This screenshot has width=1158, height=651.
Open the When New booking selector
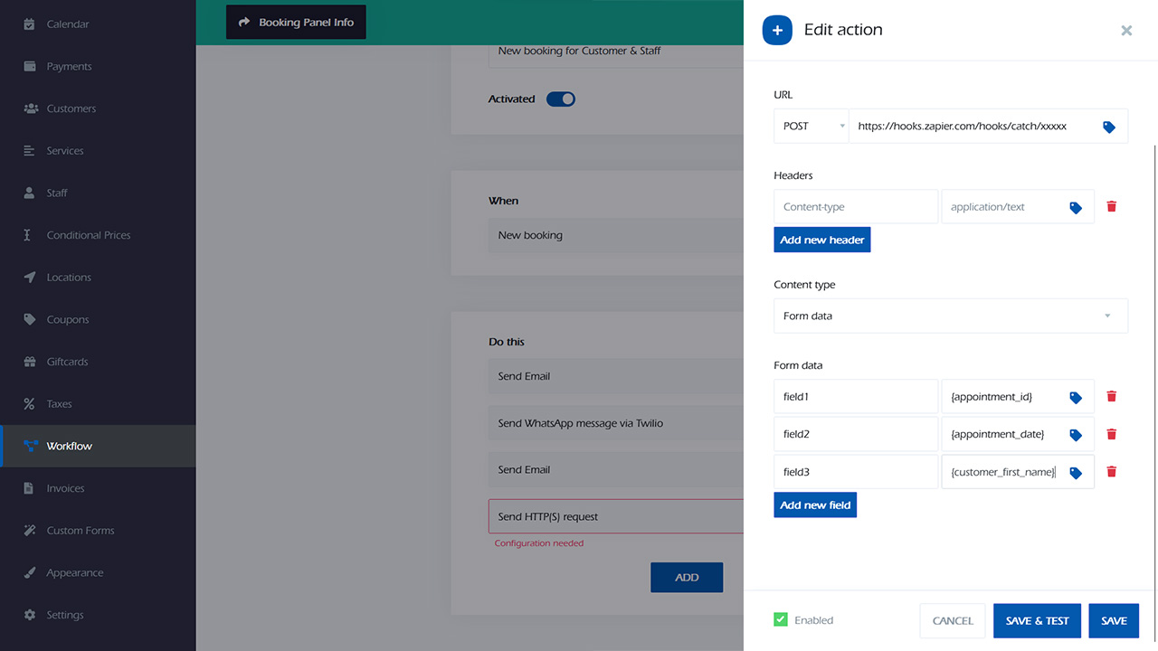[615, 235]
